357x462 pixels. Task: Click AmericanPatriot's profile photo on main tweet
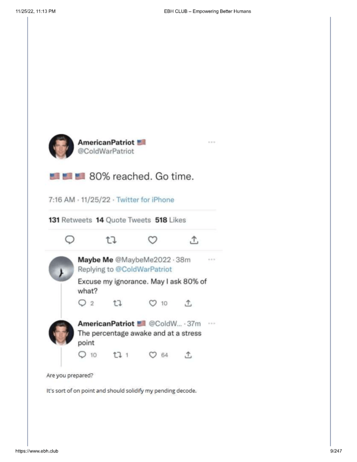tap(61, 147)
